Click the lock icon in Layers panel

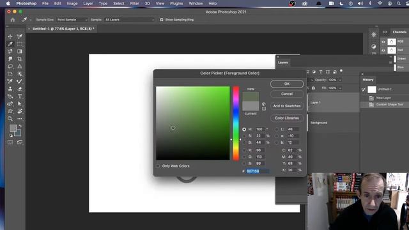click(313, 88)
